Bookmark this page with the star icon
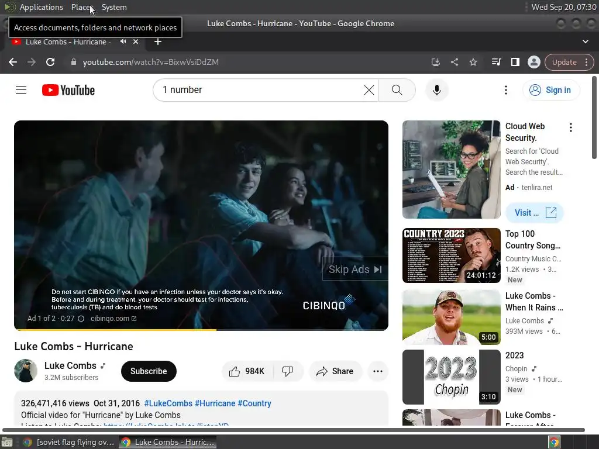599x449 pixels. [473, 62]
